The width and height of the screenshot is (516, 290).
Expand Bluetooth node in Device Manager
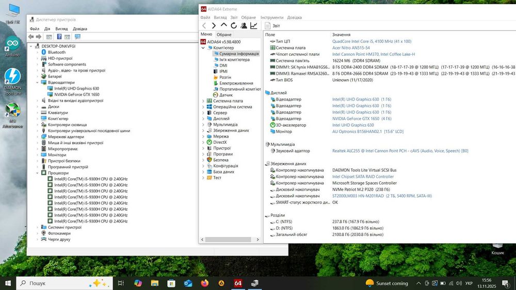coord(37,53)
